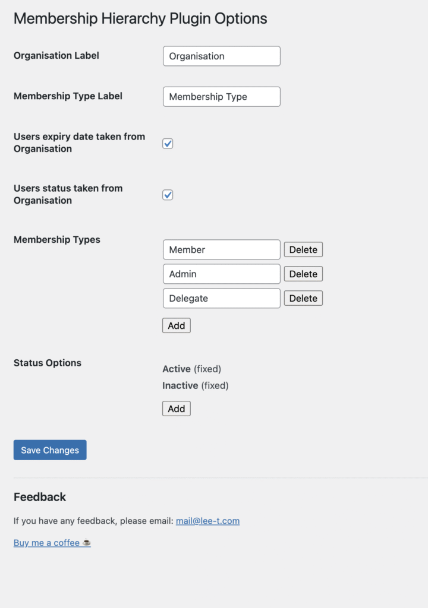Click the Users expiry date label text
This screenshot has height=608, width=428.
click(x=79, y=142)
